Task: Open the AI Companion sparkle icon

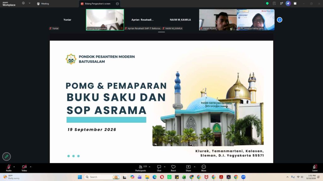Action: [x=288, y=3]
